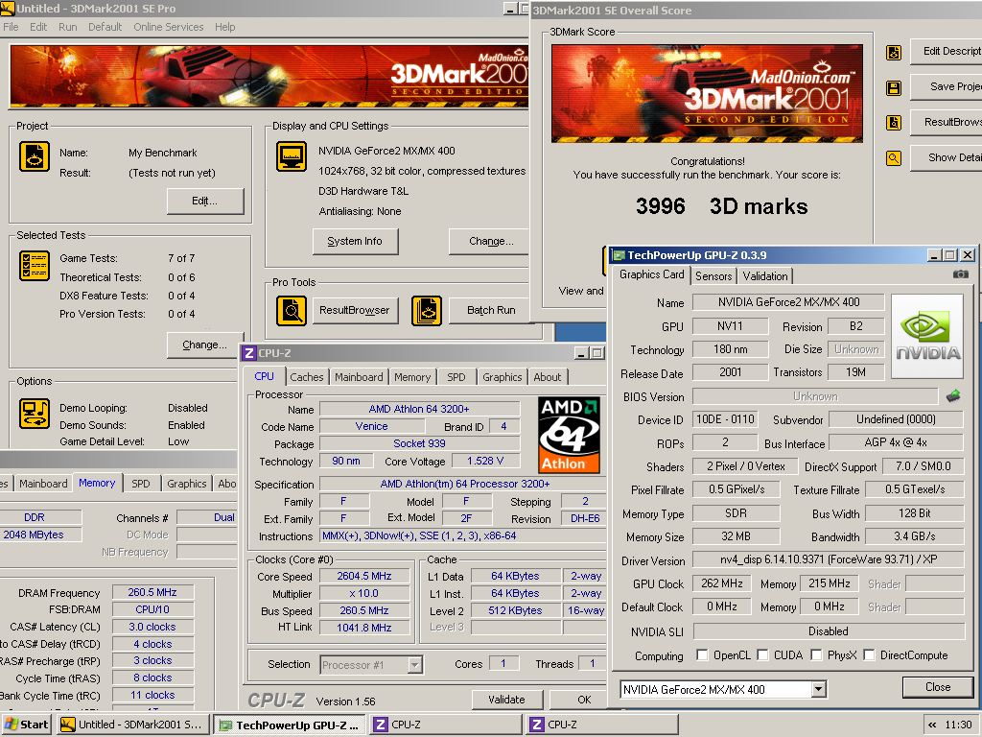Click the DRAM Frequency 260.5 MHz value
The height and width of the screenshot is (737, 982).
152,592
